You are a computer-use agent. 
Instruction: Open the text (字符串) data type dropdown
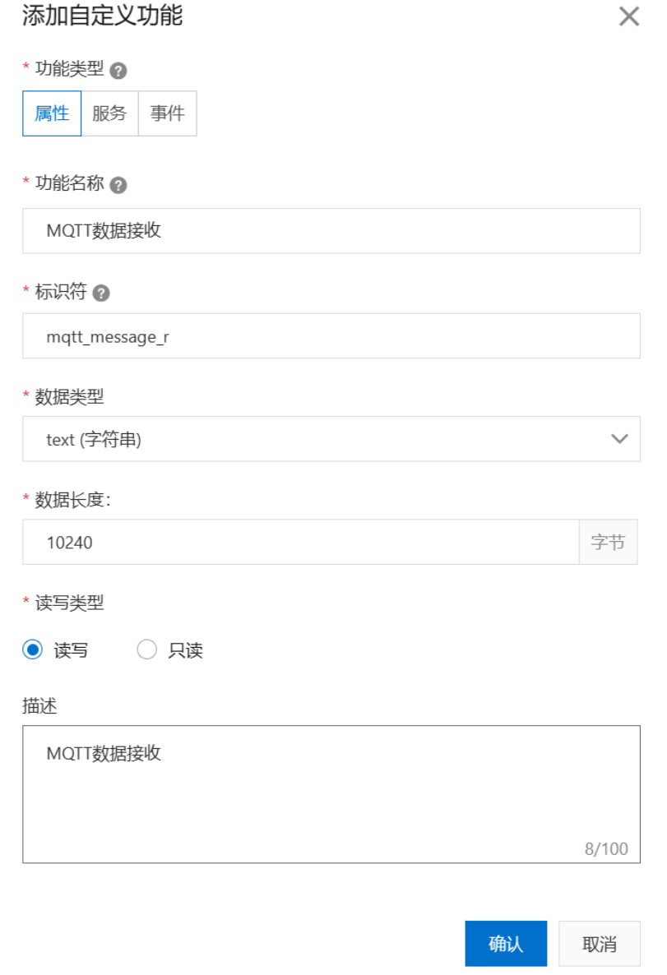click(x=331, y=439)
